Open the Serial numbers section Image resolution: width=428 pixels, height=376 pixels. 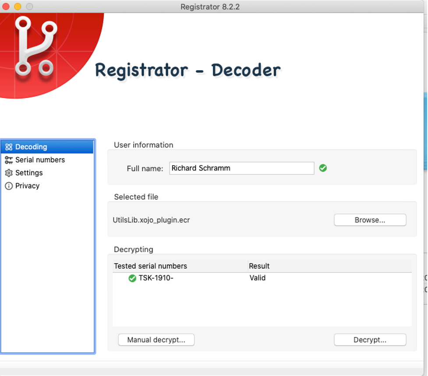39,160
